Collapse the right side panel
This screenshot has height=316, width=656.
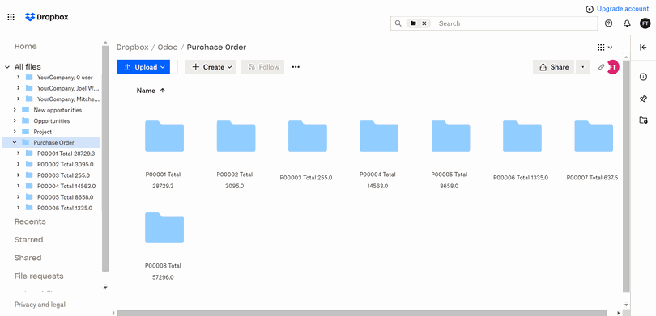click(644, 47)
